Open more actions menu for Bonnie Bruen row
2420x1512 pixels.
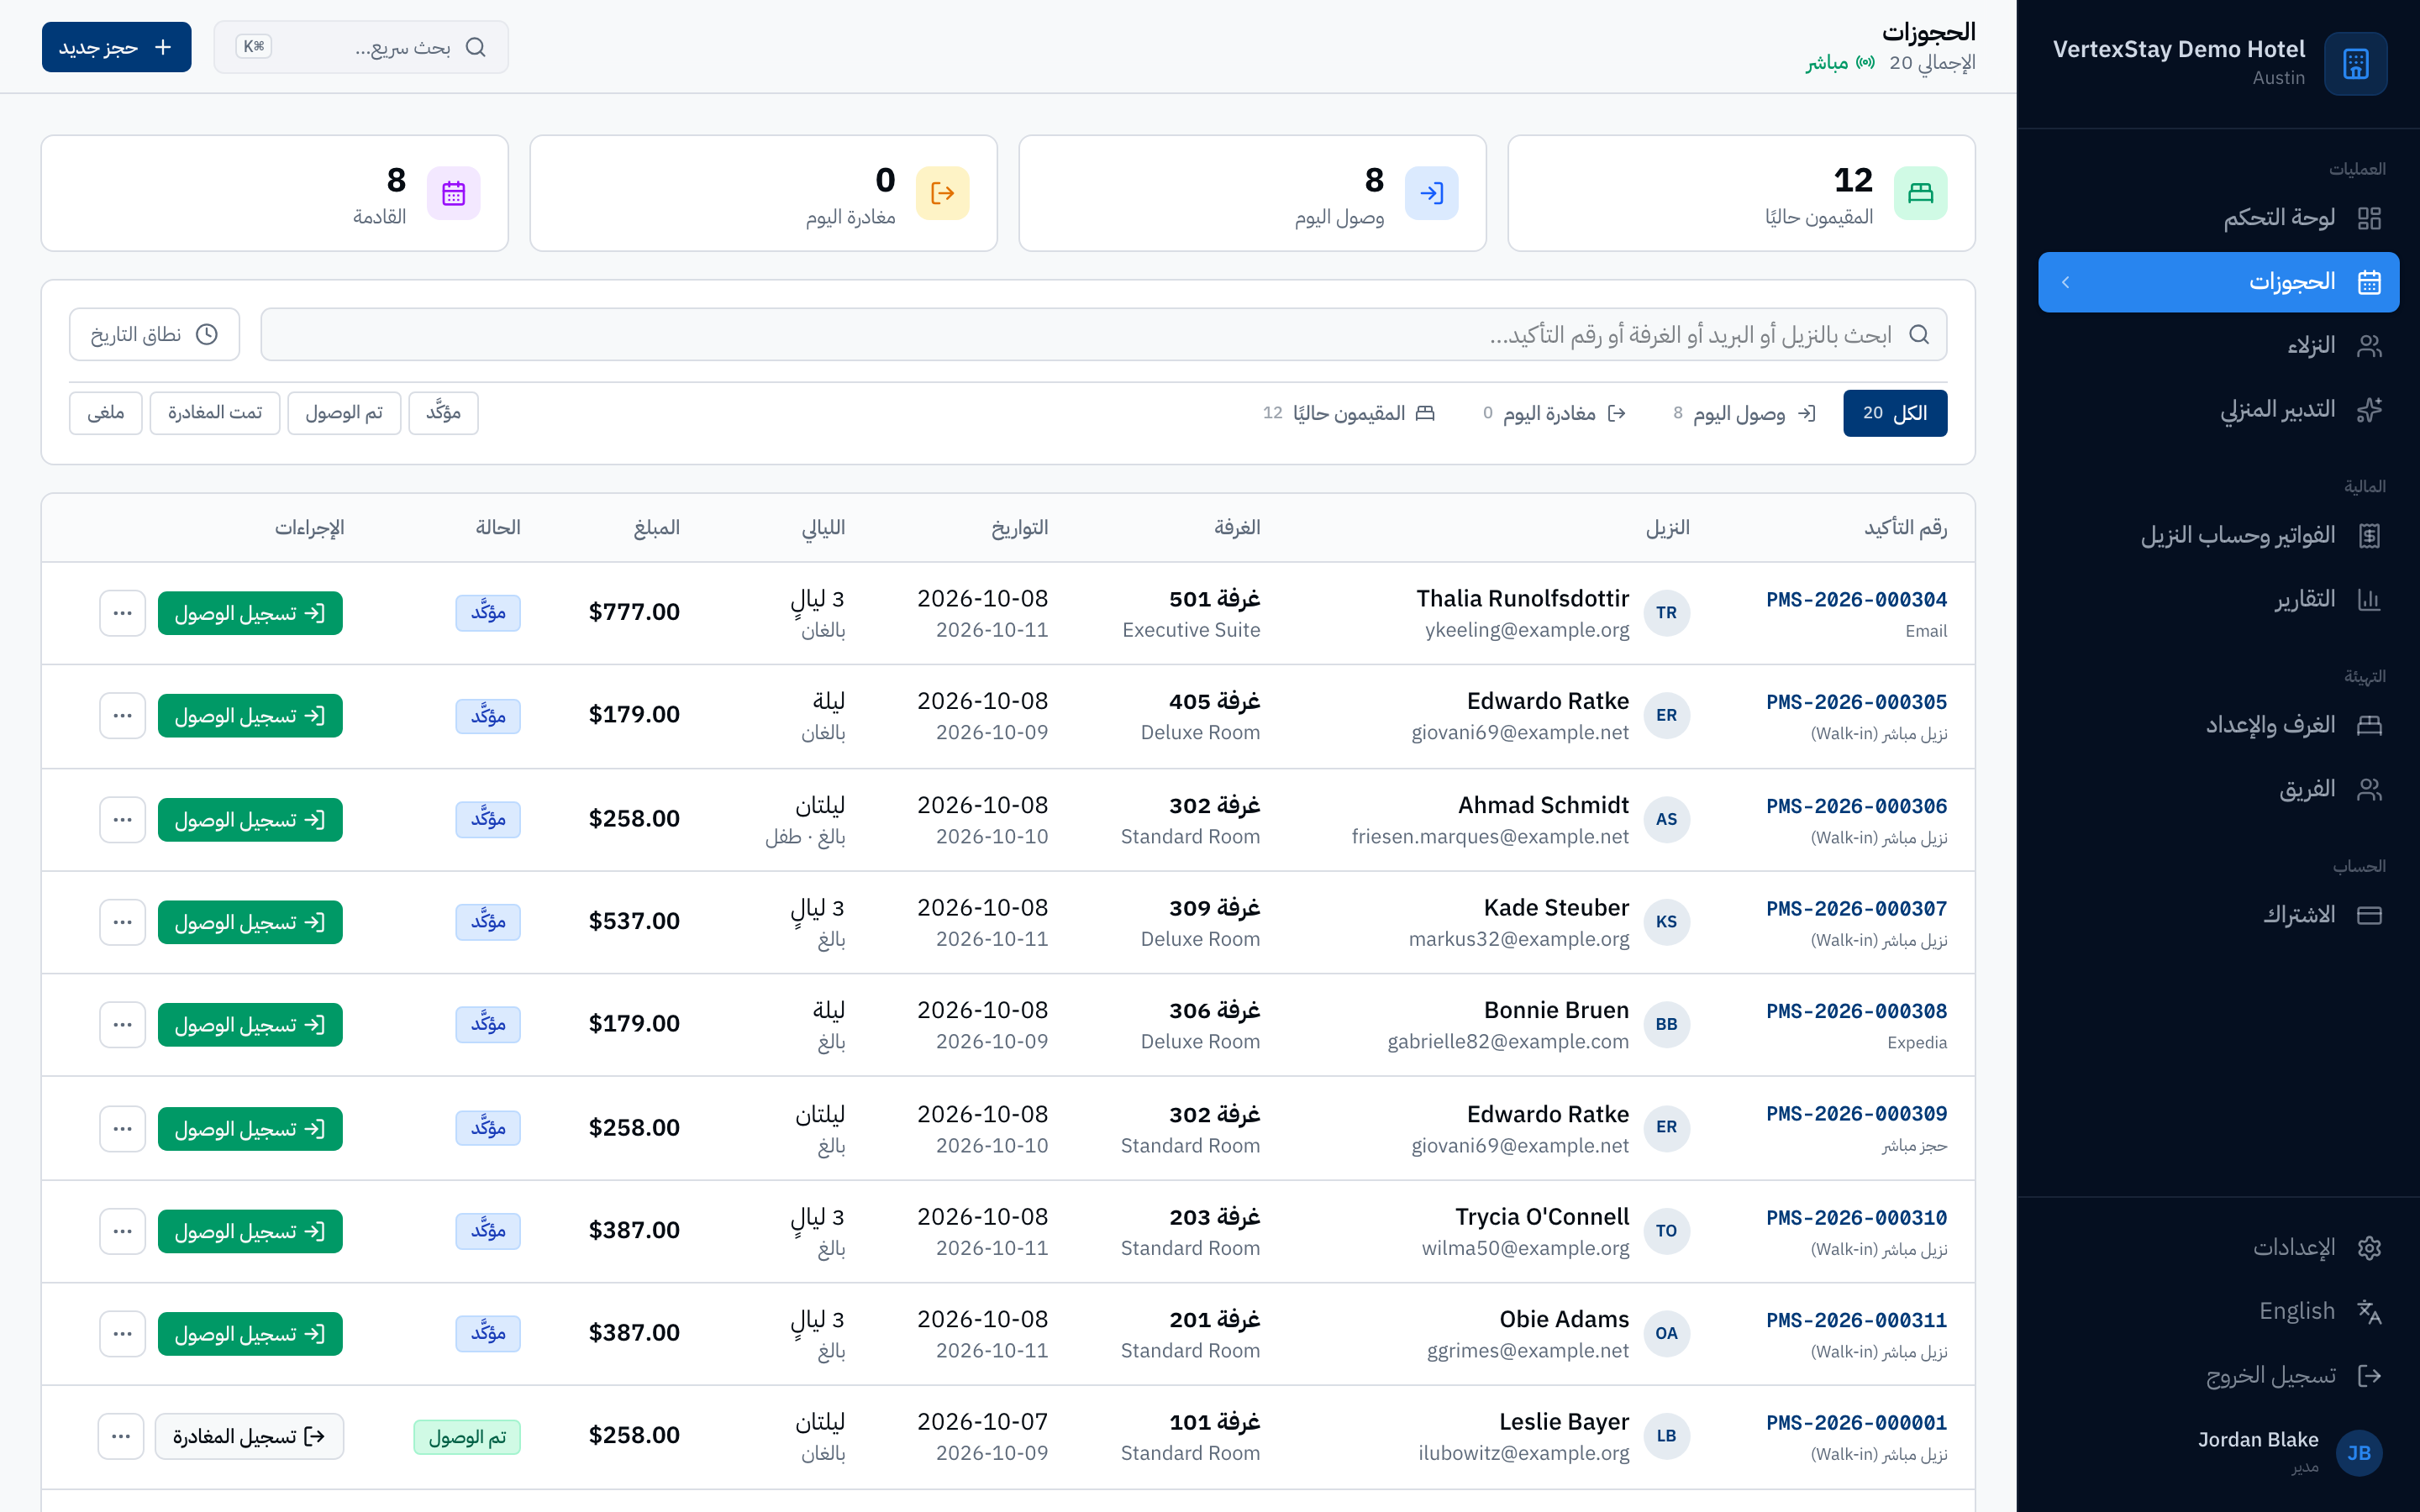(122, 1025)
